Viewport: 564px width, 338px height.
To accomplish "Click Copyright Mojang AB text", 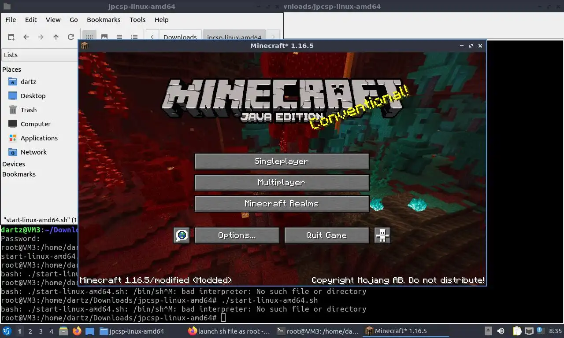I will (x=398, y=280).
